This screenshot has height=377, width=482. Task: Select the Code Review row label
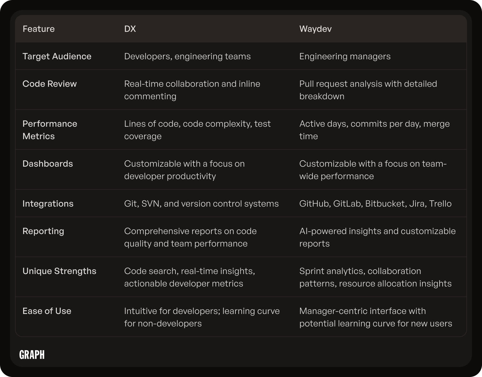point(50,84)
